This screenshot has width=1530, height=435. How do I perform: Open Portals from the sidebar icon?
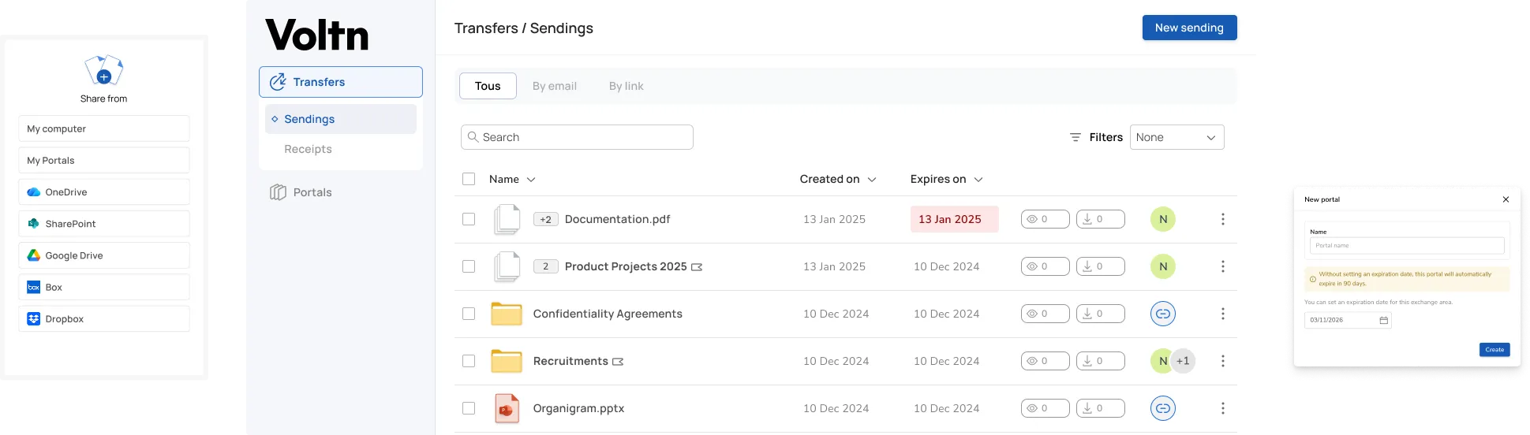point(278,192)
